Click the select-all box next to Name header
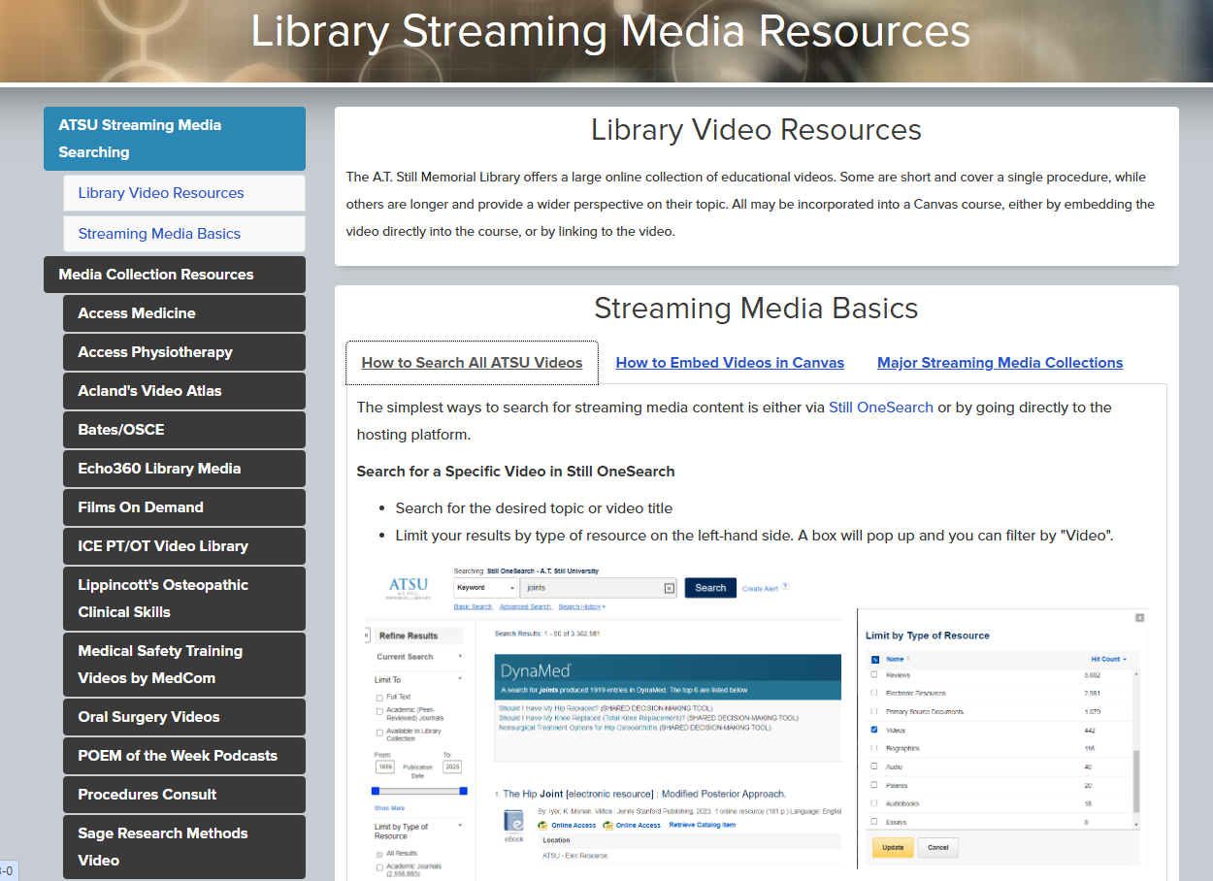This screenshot has width=1213, height=881. (x=874, y=659)
